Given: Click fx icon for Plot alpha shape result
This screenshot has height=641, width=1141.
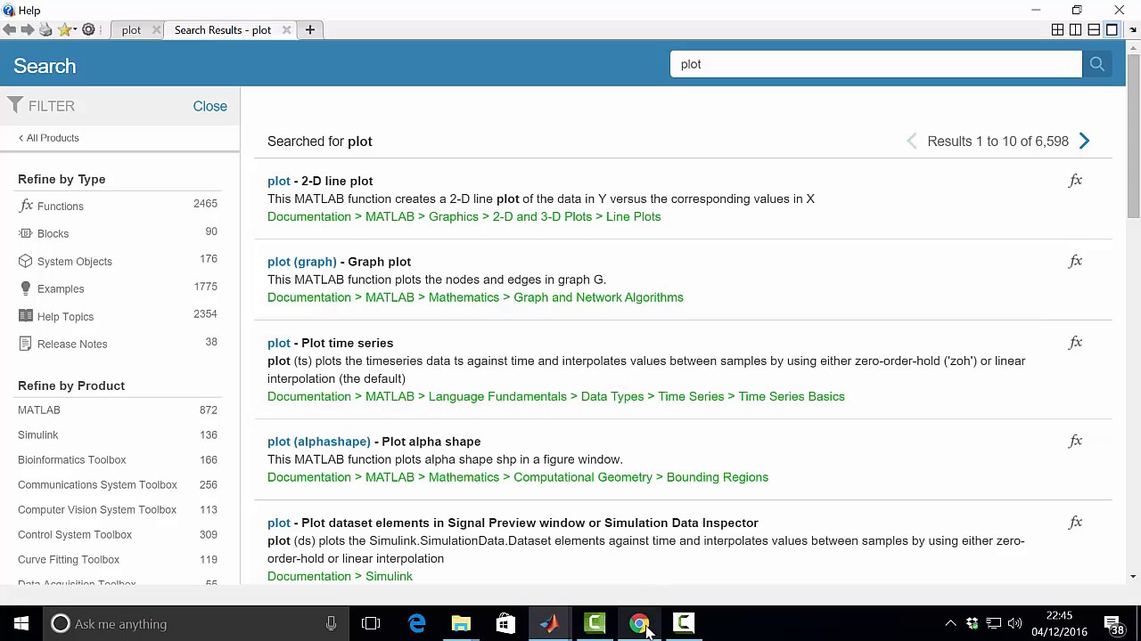Looking at the screenshot, I should point(1075,442).
